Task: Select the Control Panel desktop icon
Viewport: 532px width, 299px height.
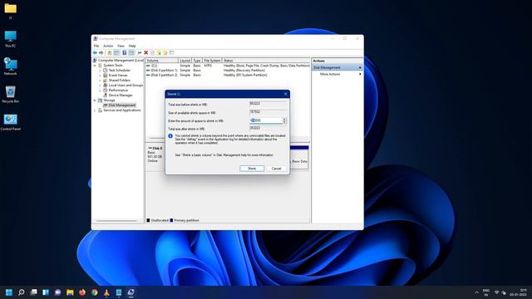Action: (x=11, y=122)
